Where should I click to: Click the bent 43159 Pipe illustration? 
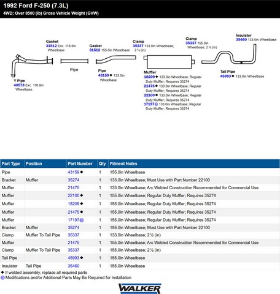tap(116, 59)
